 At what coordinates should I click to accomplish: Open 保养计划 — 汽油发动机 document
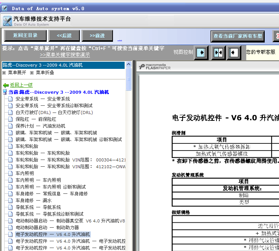coord(40,126)
